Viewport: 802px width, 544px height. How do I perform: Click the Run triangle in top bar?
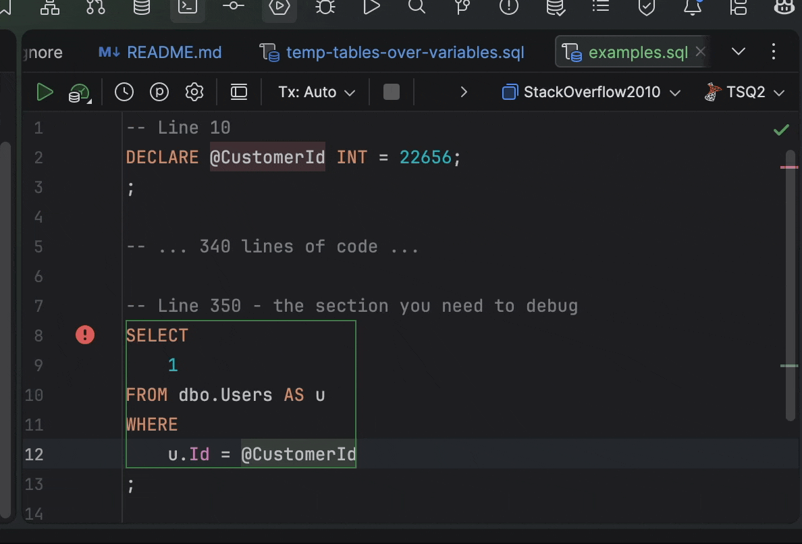(371, 7)
